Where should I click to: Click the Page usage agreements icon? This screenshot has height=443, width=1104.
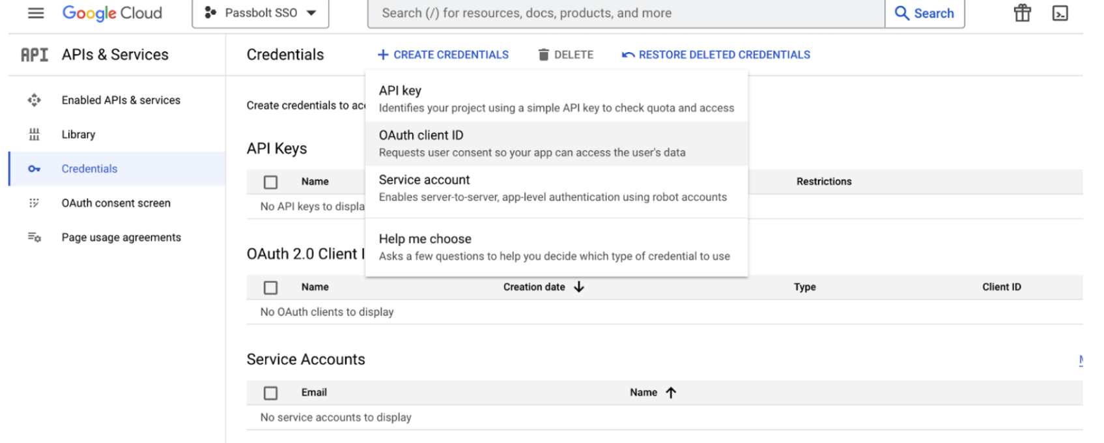tap(35, 237)
